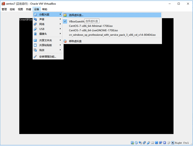The image size is (193, 146).
Task: Click the USB plug icon in menu
Action: point(35,29)
